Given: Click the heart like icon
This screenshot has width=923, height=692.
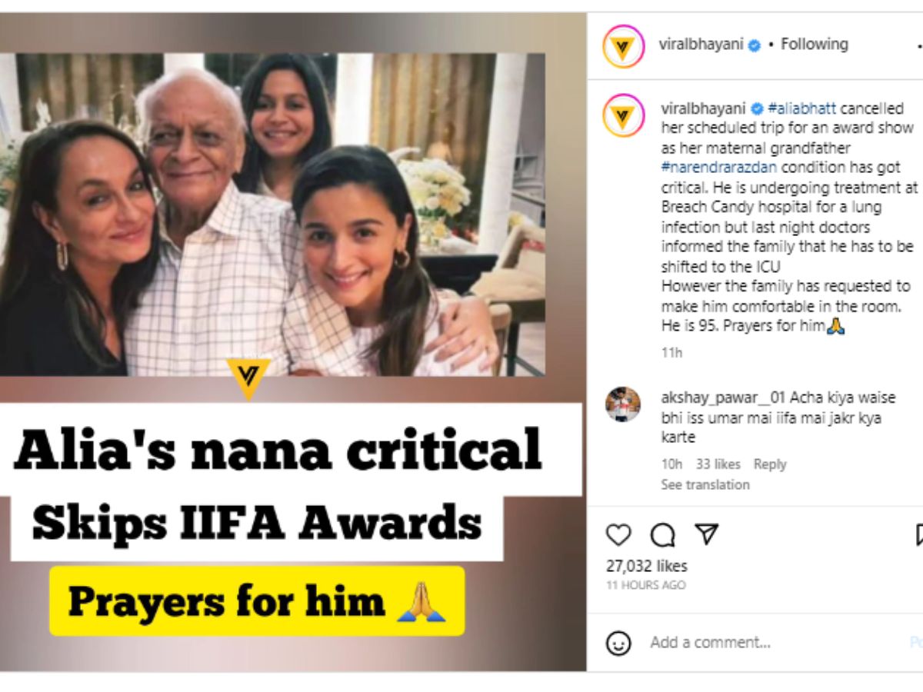Looking at the screenshot, I should click(x=618, y=534).
